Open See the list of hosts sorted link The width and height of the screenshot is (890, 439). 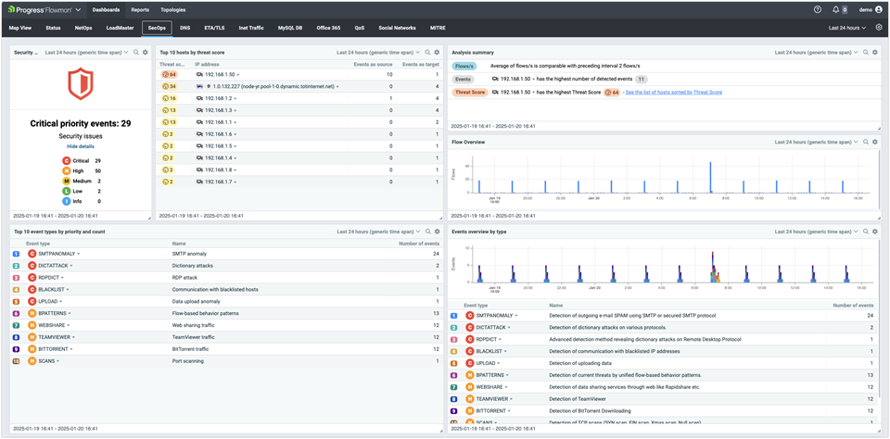click(673, 92)
